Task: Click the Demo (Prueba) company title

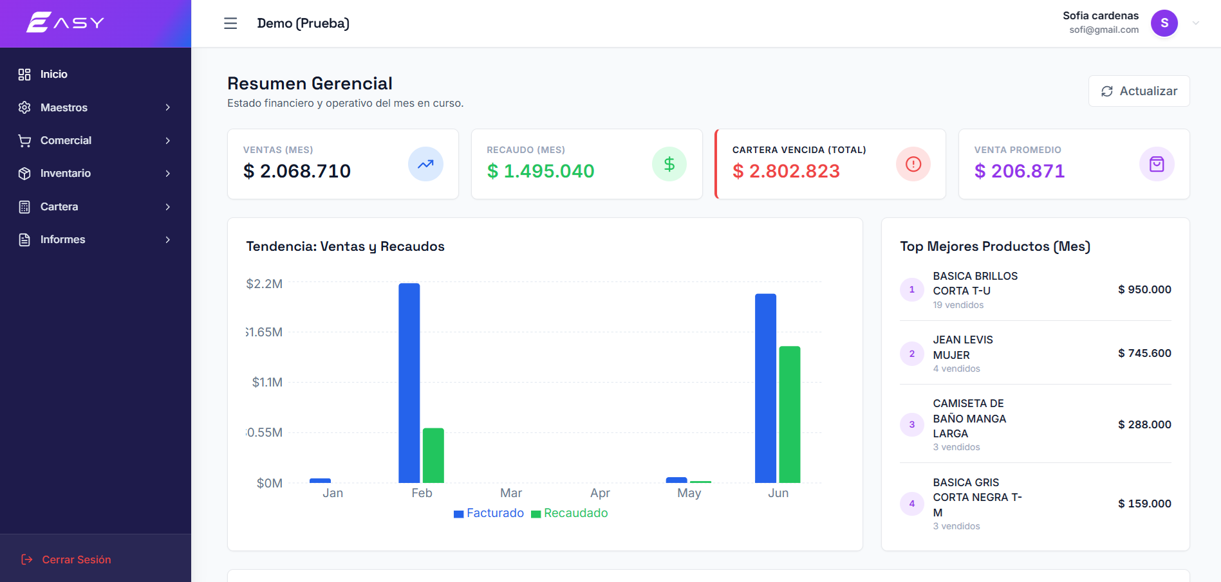Action: click(303, 23)
